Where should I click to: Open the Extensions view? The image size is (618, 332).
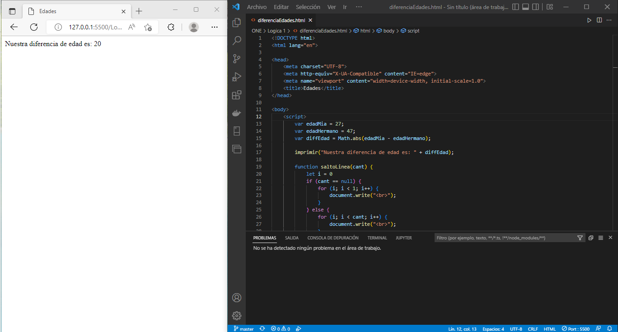point(237,95)
